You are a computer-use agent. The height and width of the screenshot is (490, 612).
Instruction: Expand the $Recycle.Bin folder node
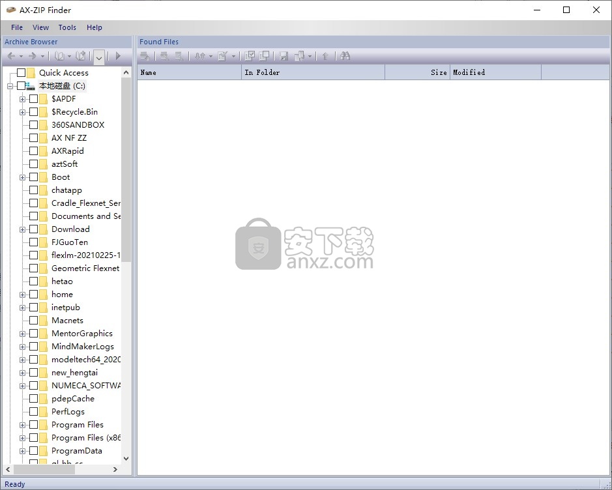[x=22, y=112]
